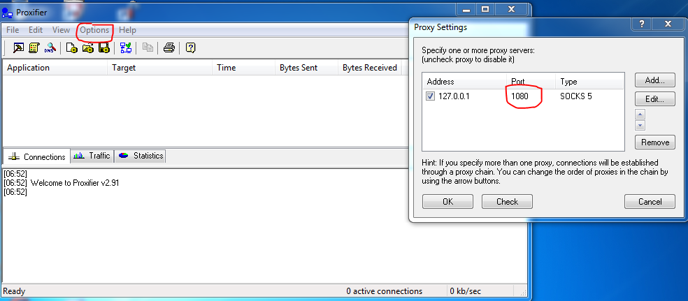The width and height of the screenshot is (688, 301).
Task: Open the Help menu
Action: (x=128, y=30)
